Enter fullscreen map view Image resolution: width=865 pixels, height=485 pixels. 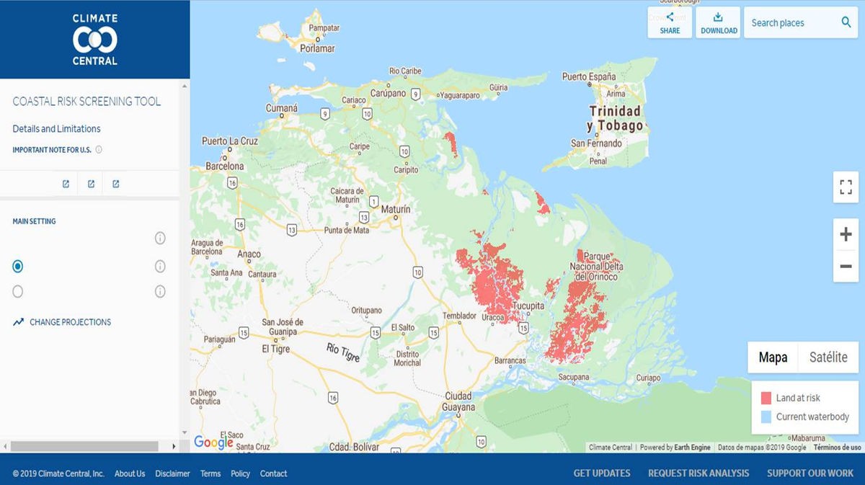[846, 188]
